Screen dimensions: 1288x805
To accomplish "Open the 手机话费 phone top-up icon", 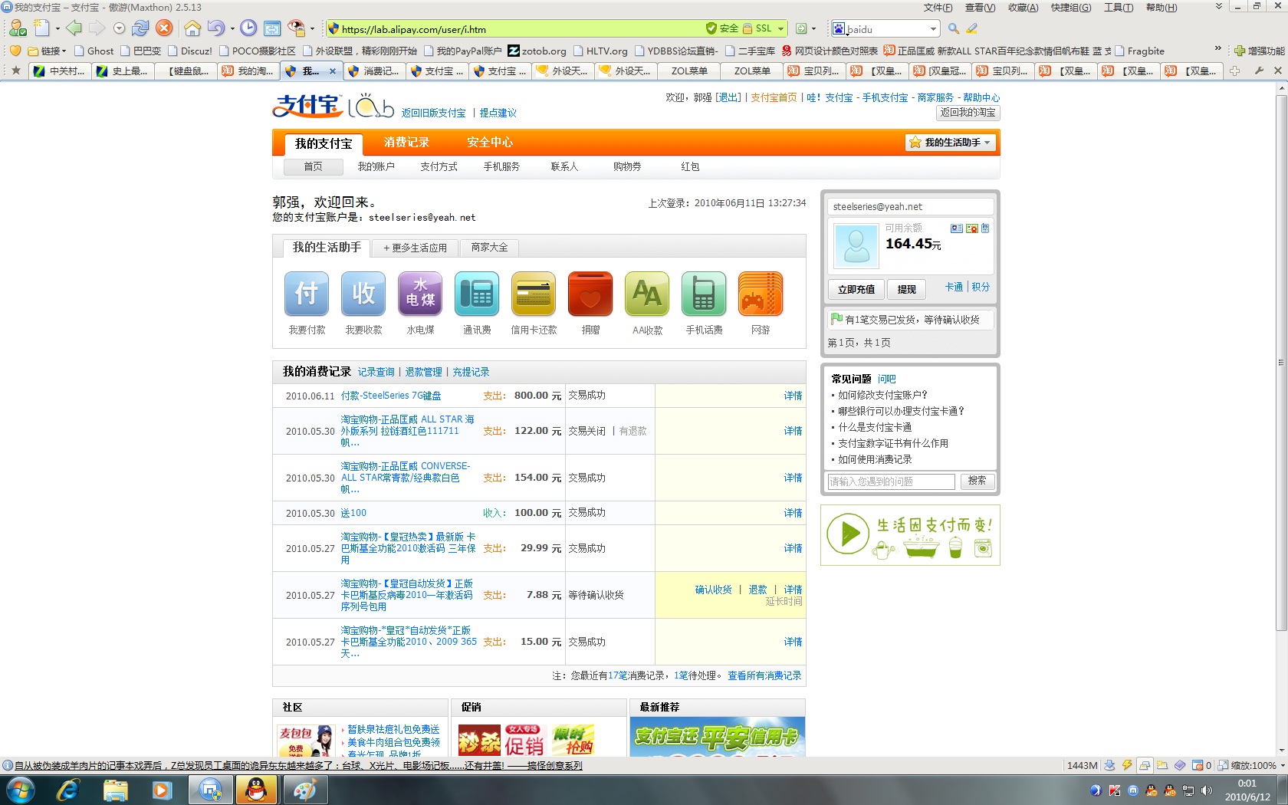I will pyautogui.click(x=704, y=294).
